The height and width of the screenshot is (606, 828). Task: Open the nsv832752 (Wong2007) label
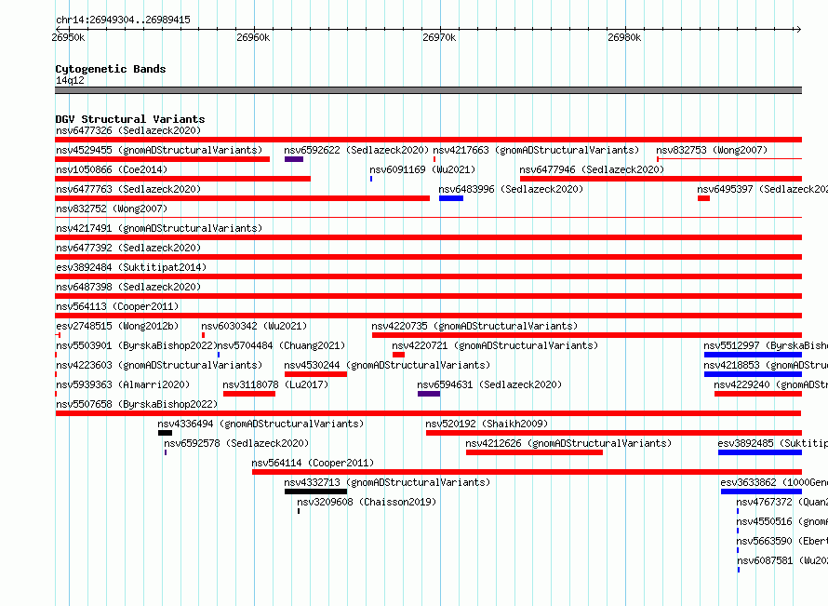[112, 209]
